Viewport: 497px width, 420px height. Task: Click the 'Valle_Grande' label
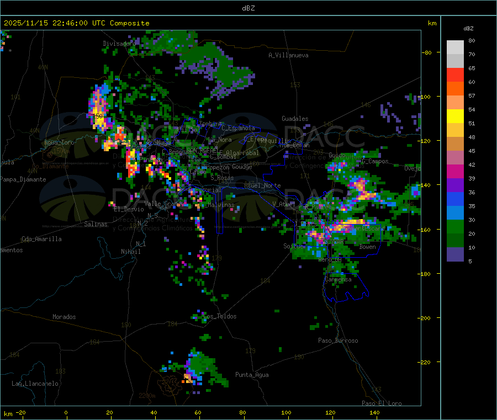(x=164, y=204)
